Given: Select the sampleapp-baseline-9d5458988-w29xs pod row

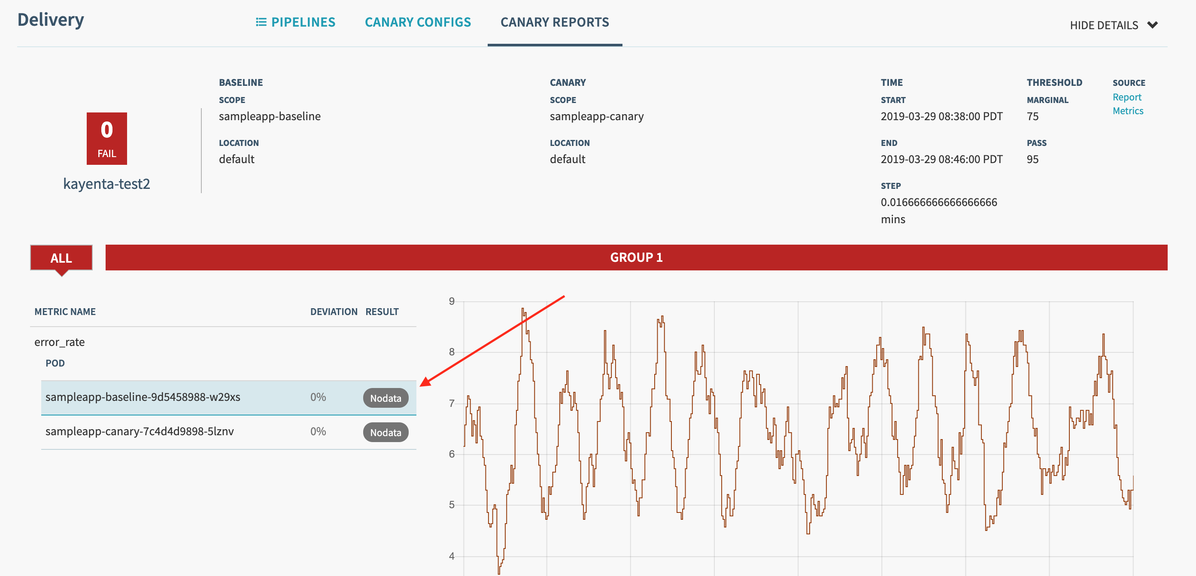Looking at the screenshot, I should coord(143,397).
